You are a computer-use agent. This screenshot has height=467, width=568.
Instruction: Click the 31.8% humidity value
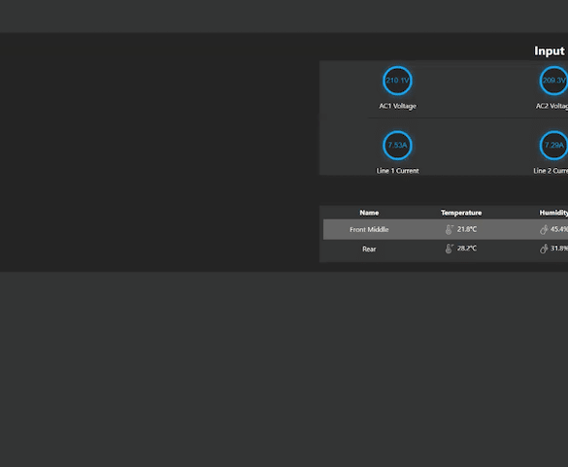pos(559,249)
